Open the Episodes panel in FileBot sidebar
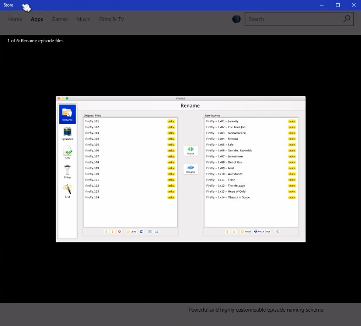This screenshot has width=361, height=326. pos(67,134)
